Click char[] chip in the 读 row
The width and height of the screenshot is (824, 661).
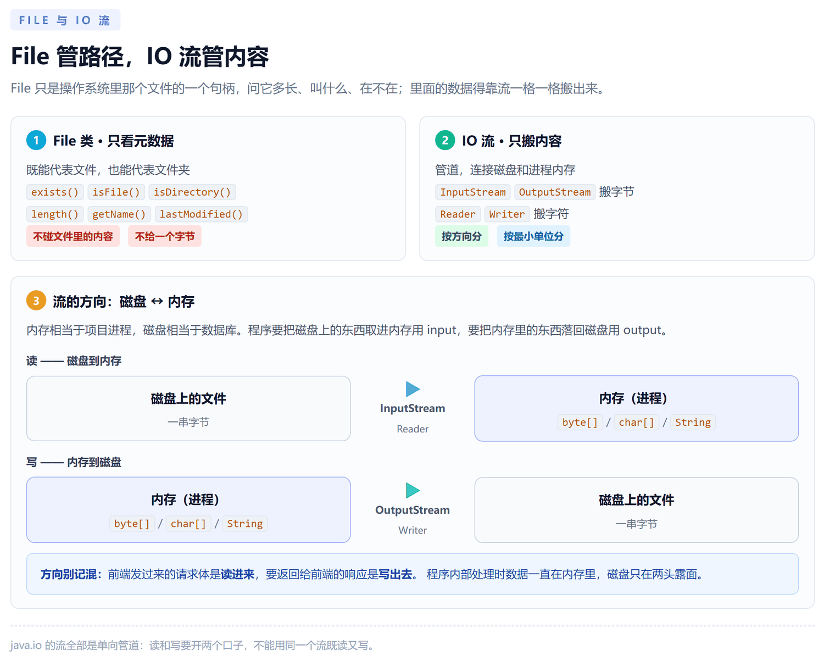pyautogui.click(x=636, y=422)
